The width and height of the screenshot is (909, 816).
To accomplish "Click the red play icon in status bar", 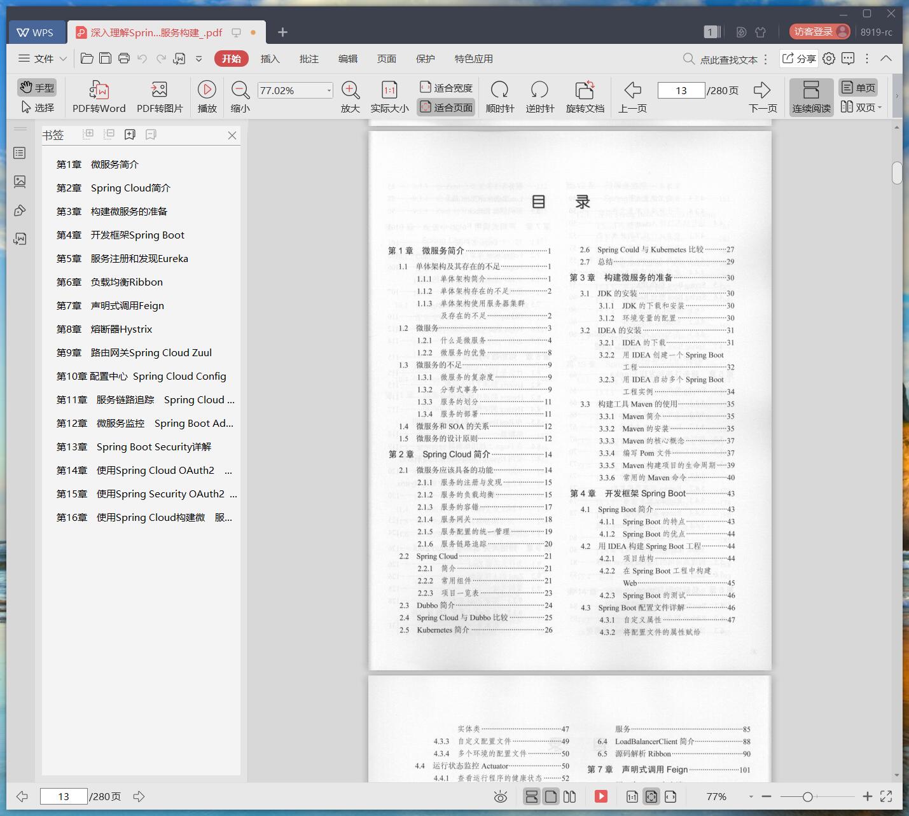I will 601,796.
